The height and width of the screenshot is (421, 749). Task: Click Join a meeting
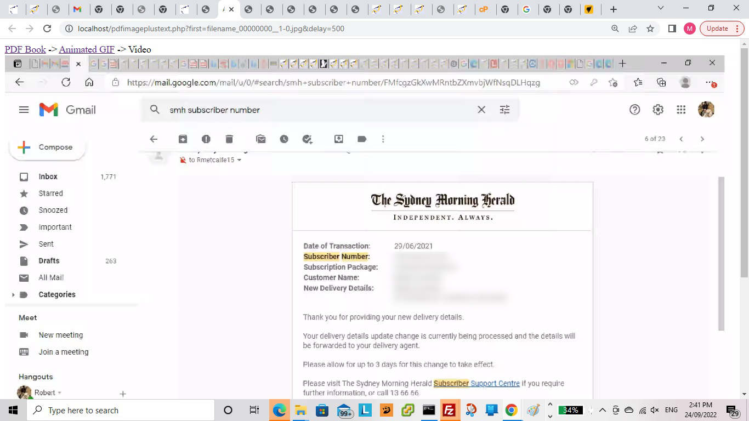point(63,352)
